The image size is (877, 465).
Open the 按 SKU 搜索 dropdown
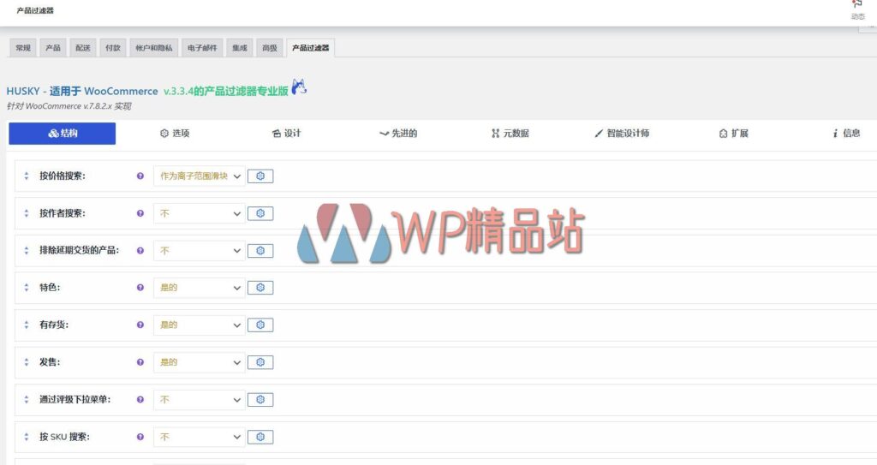click(200, 437)
